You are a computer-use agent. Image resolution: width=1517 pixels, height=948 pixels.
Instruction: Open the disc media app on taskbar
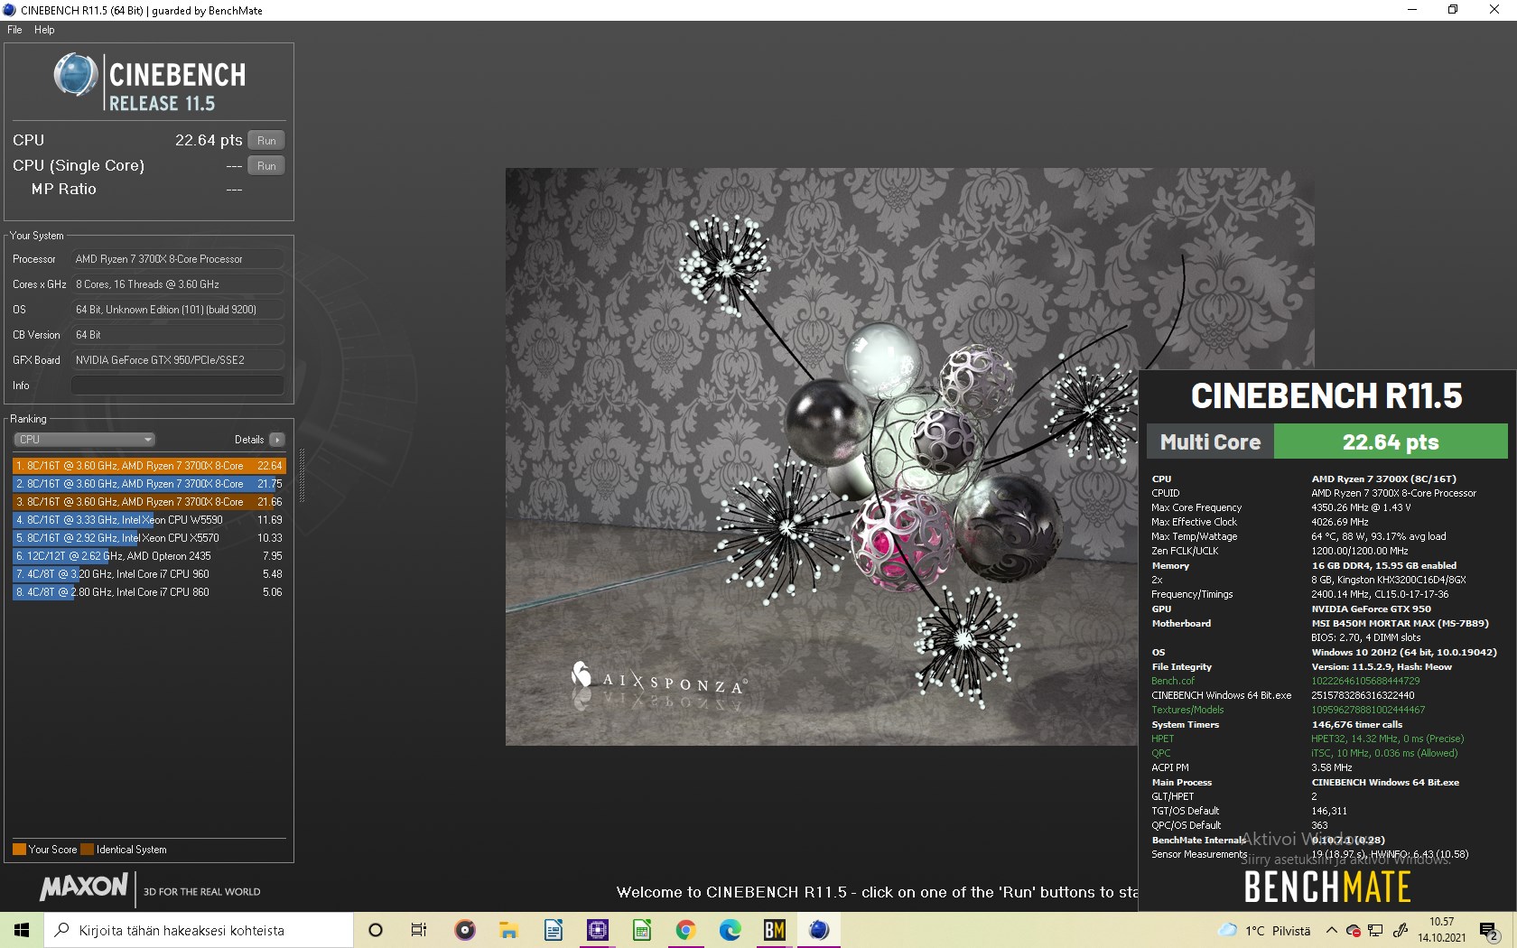[x=465, y=930]
